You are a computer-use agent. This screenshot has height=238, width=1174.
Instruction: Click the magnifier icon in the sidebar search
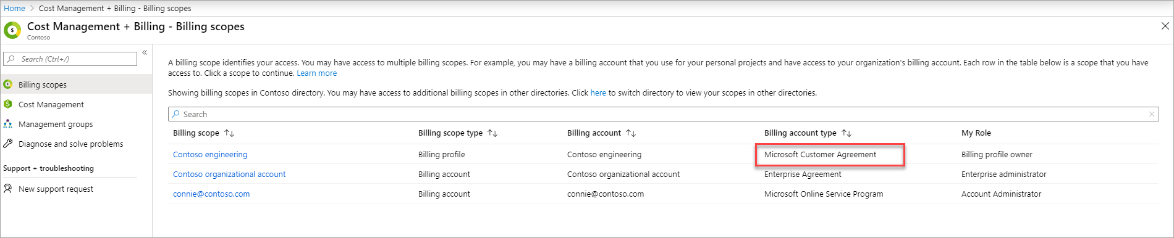(11, 59)
